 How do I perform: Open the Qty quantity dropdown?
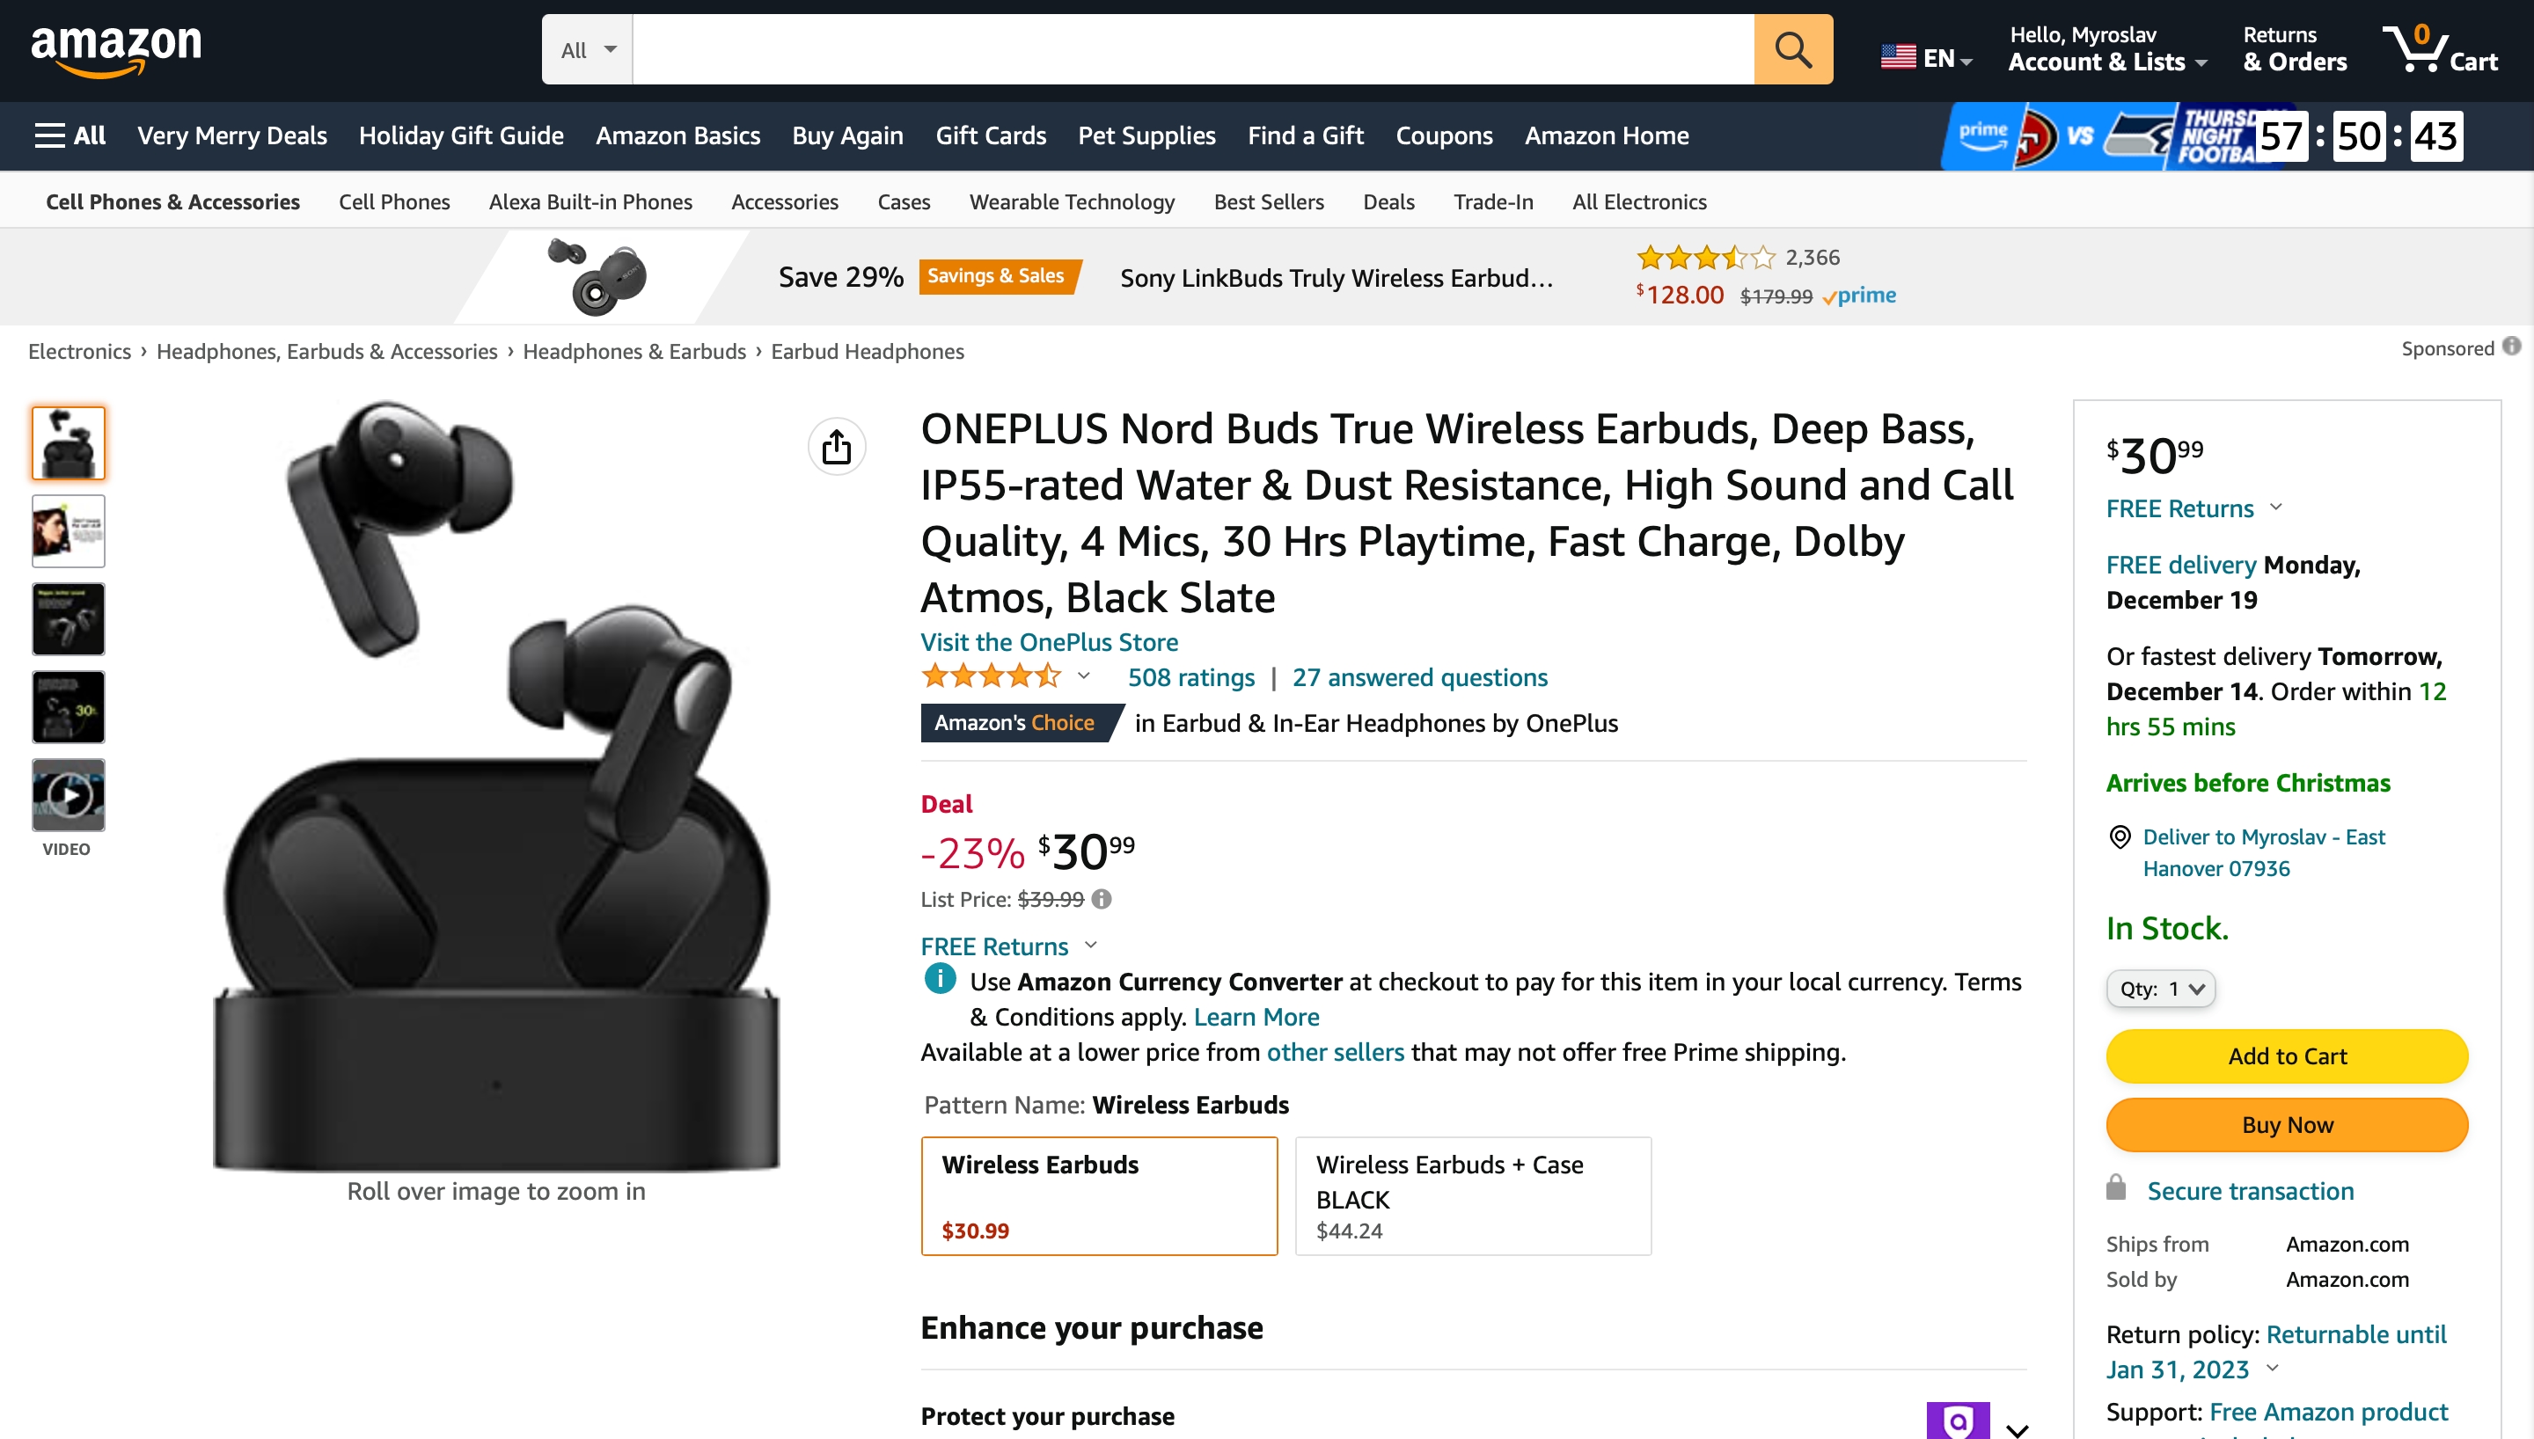click(2160, 989)
